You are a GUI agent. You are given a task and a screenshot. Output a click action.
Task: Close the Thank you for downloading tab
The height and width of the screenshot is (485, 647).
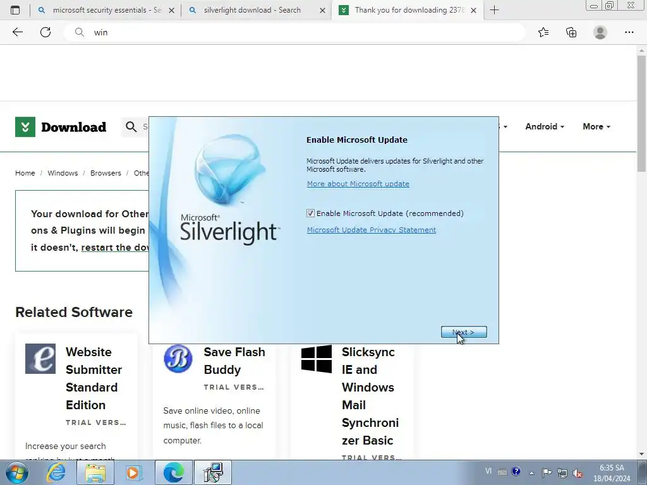click(x=474, y=10)
